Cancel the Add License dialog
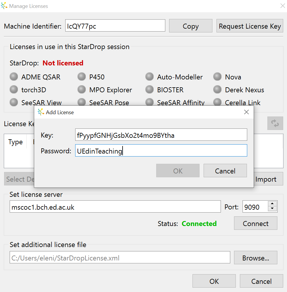287x292 pixels. (225, 171)
